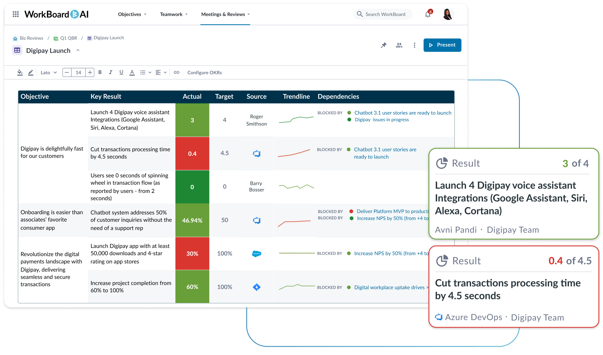The width and height of the screenshot is (603, 355).
Task: Click the Digipay Launch breadcrumb
Action: pyautogui.click(x=109, y=38)
